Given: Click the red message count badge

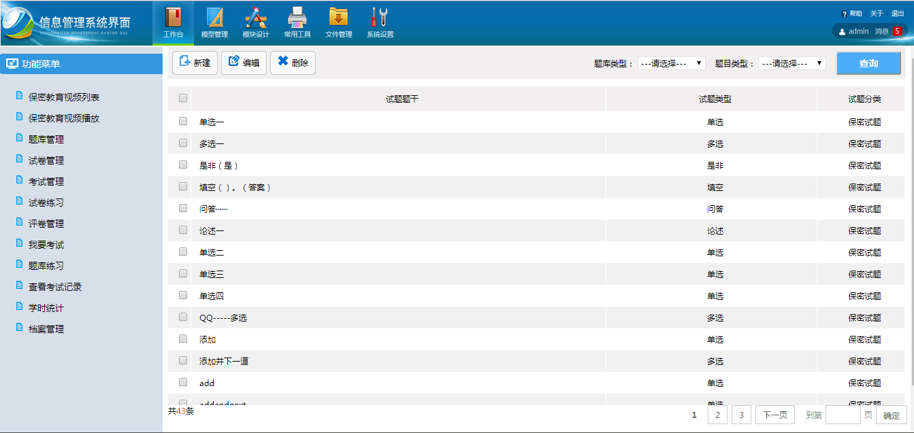Looking at the screenshot, I should [x=897, y=31].
